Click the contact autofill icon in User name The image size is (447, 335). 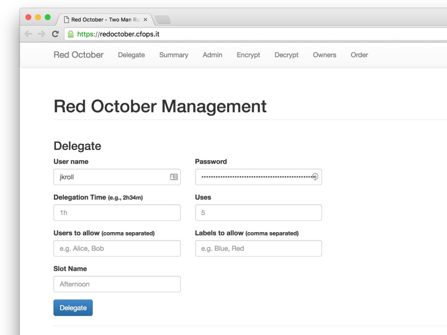tap(174, 177)
